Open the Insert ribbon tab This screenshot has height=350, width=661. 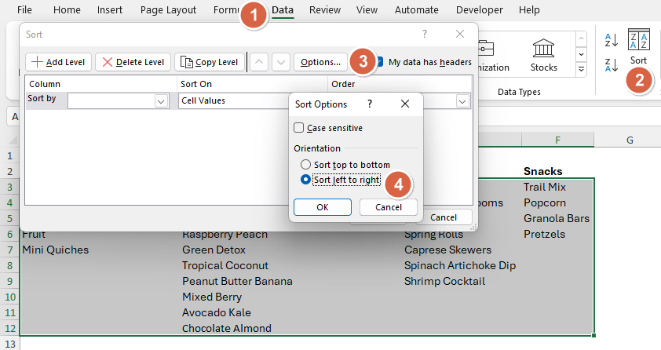click(109, 10)
